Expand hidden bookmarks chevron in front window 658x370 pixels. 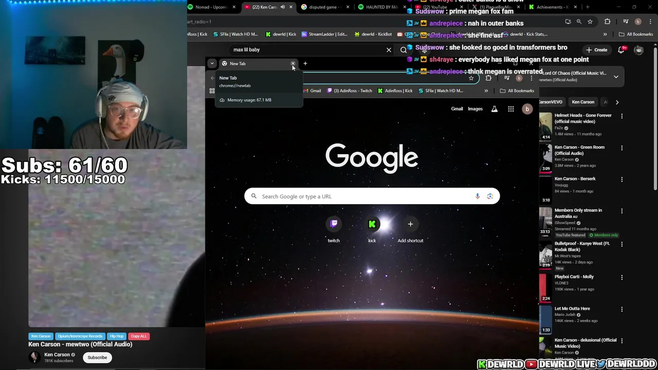click(x=486, y=91)
